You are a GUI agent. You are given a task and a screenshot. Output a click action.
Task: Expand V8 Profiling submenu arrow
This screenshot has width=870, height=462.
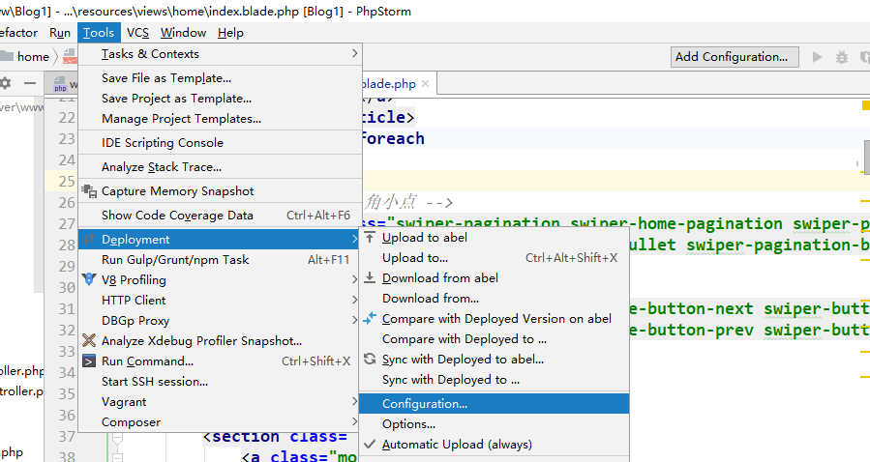coord(354,279)
